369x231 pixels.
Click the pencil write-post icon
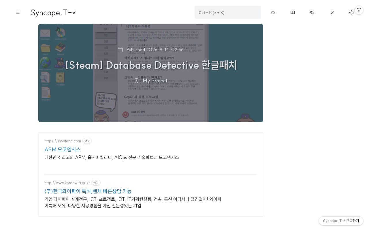[332, 12]
